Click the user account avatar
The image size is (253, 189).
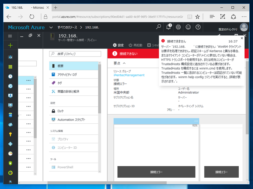tap(244, 27)
